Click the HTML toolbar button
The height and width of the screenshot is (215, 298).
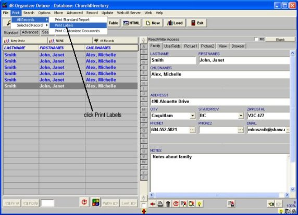click(x=131, y=23)
